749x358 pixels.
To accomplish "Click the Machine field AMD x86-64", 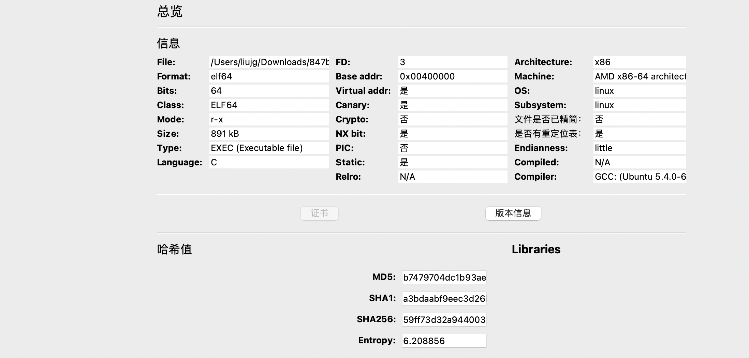I will coord(640,76).
